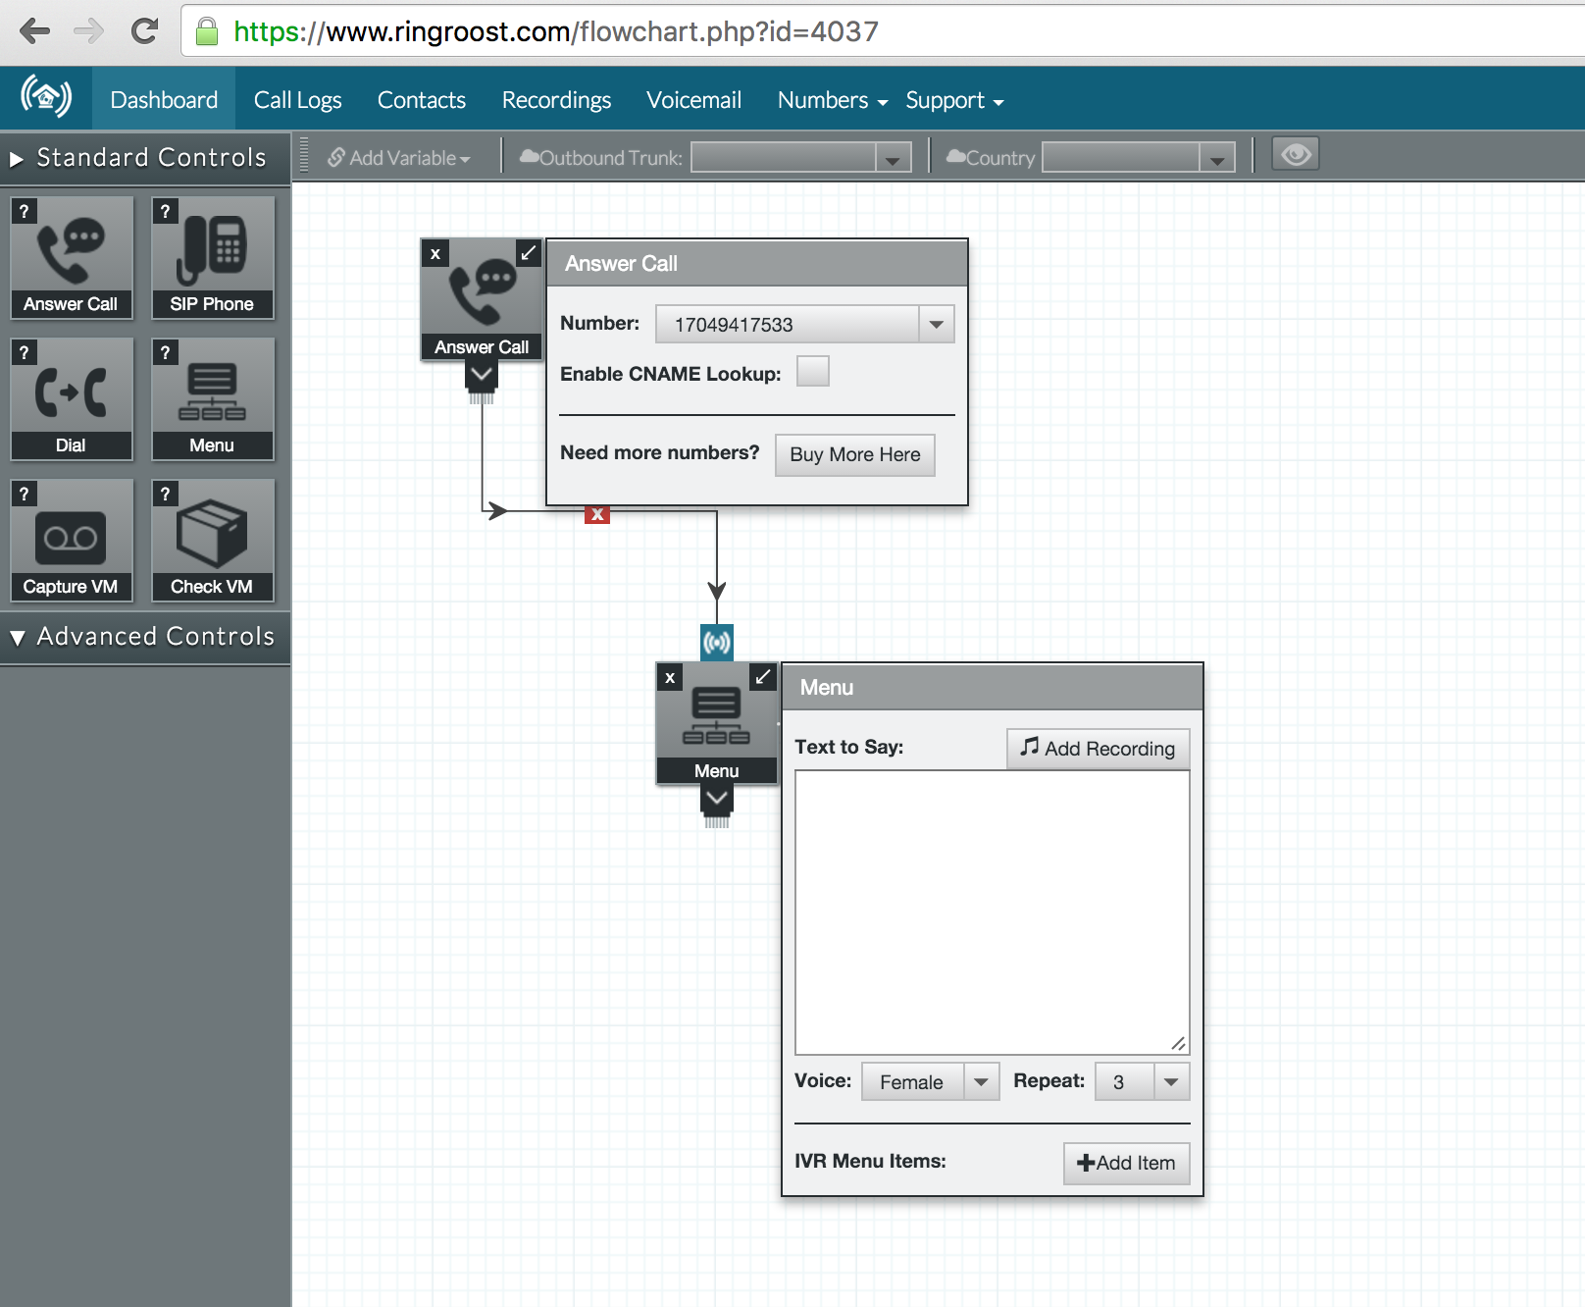Select the Capture VM control
Viewport: 1585px width, 1307px height.
click(x=72, y=541)
